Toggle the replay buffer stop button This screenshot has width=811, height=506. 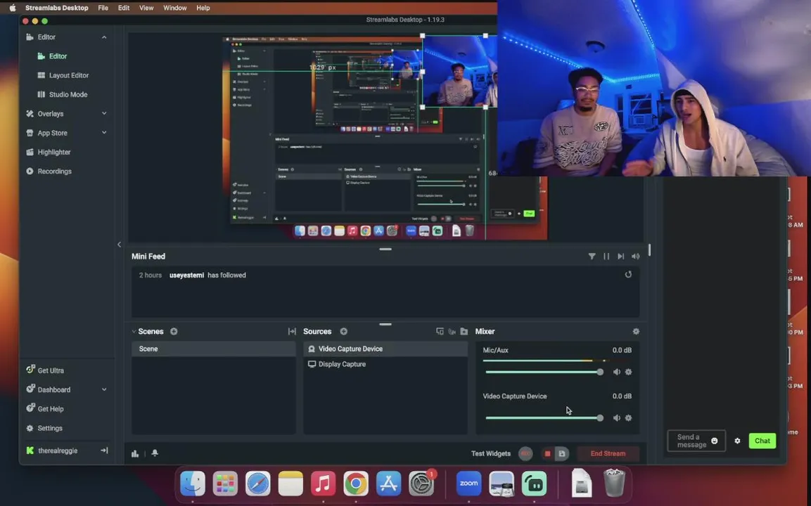(x=547, y=454)
